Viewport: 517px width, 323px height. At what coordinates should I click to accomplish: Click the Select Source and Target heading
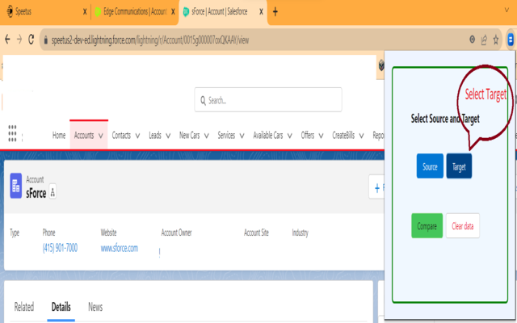tap(445, 119)
